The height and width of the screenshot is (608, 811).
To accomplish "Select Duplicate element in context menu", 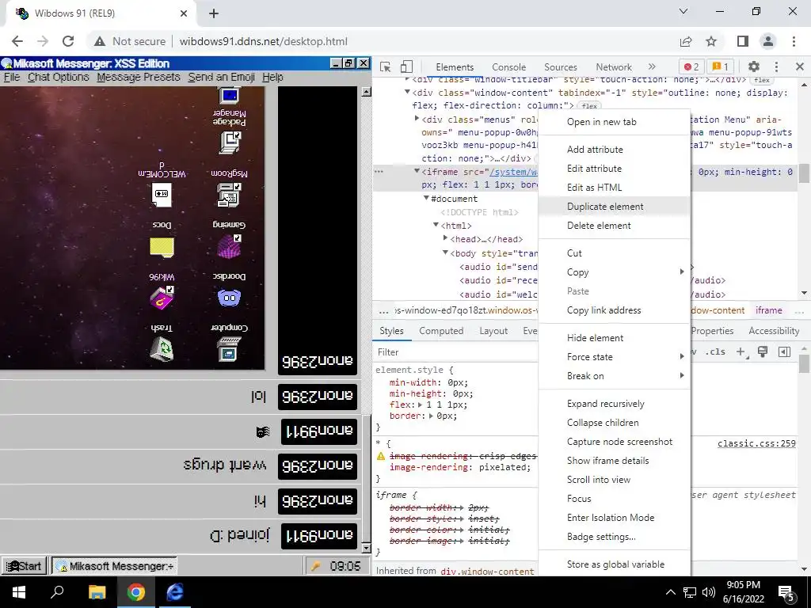I will coord(614,207).
